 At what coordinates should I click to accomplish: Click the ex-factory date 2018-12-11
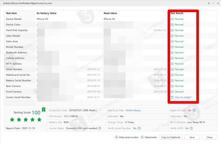(94, 97)
